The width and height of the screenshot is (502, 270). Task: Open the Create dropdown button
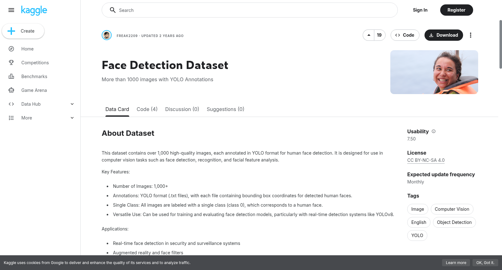click(23, 31)
